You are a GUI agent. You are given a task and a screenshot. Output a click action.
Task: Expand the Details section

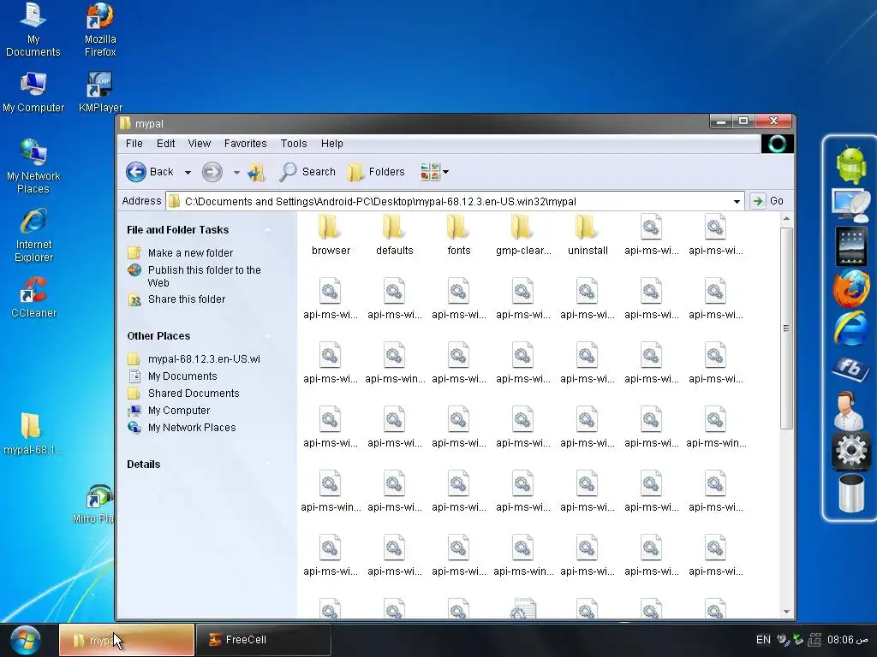click(x=267, y=465)
